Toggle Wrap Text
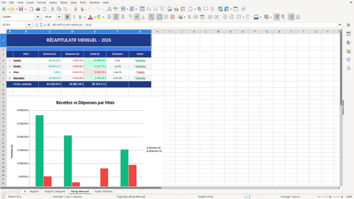This screenshot has width=354, height=199. (x=152, y=17)
